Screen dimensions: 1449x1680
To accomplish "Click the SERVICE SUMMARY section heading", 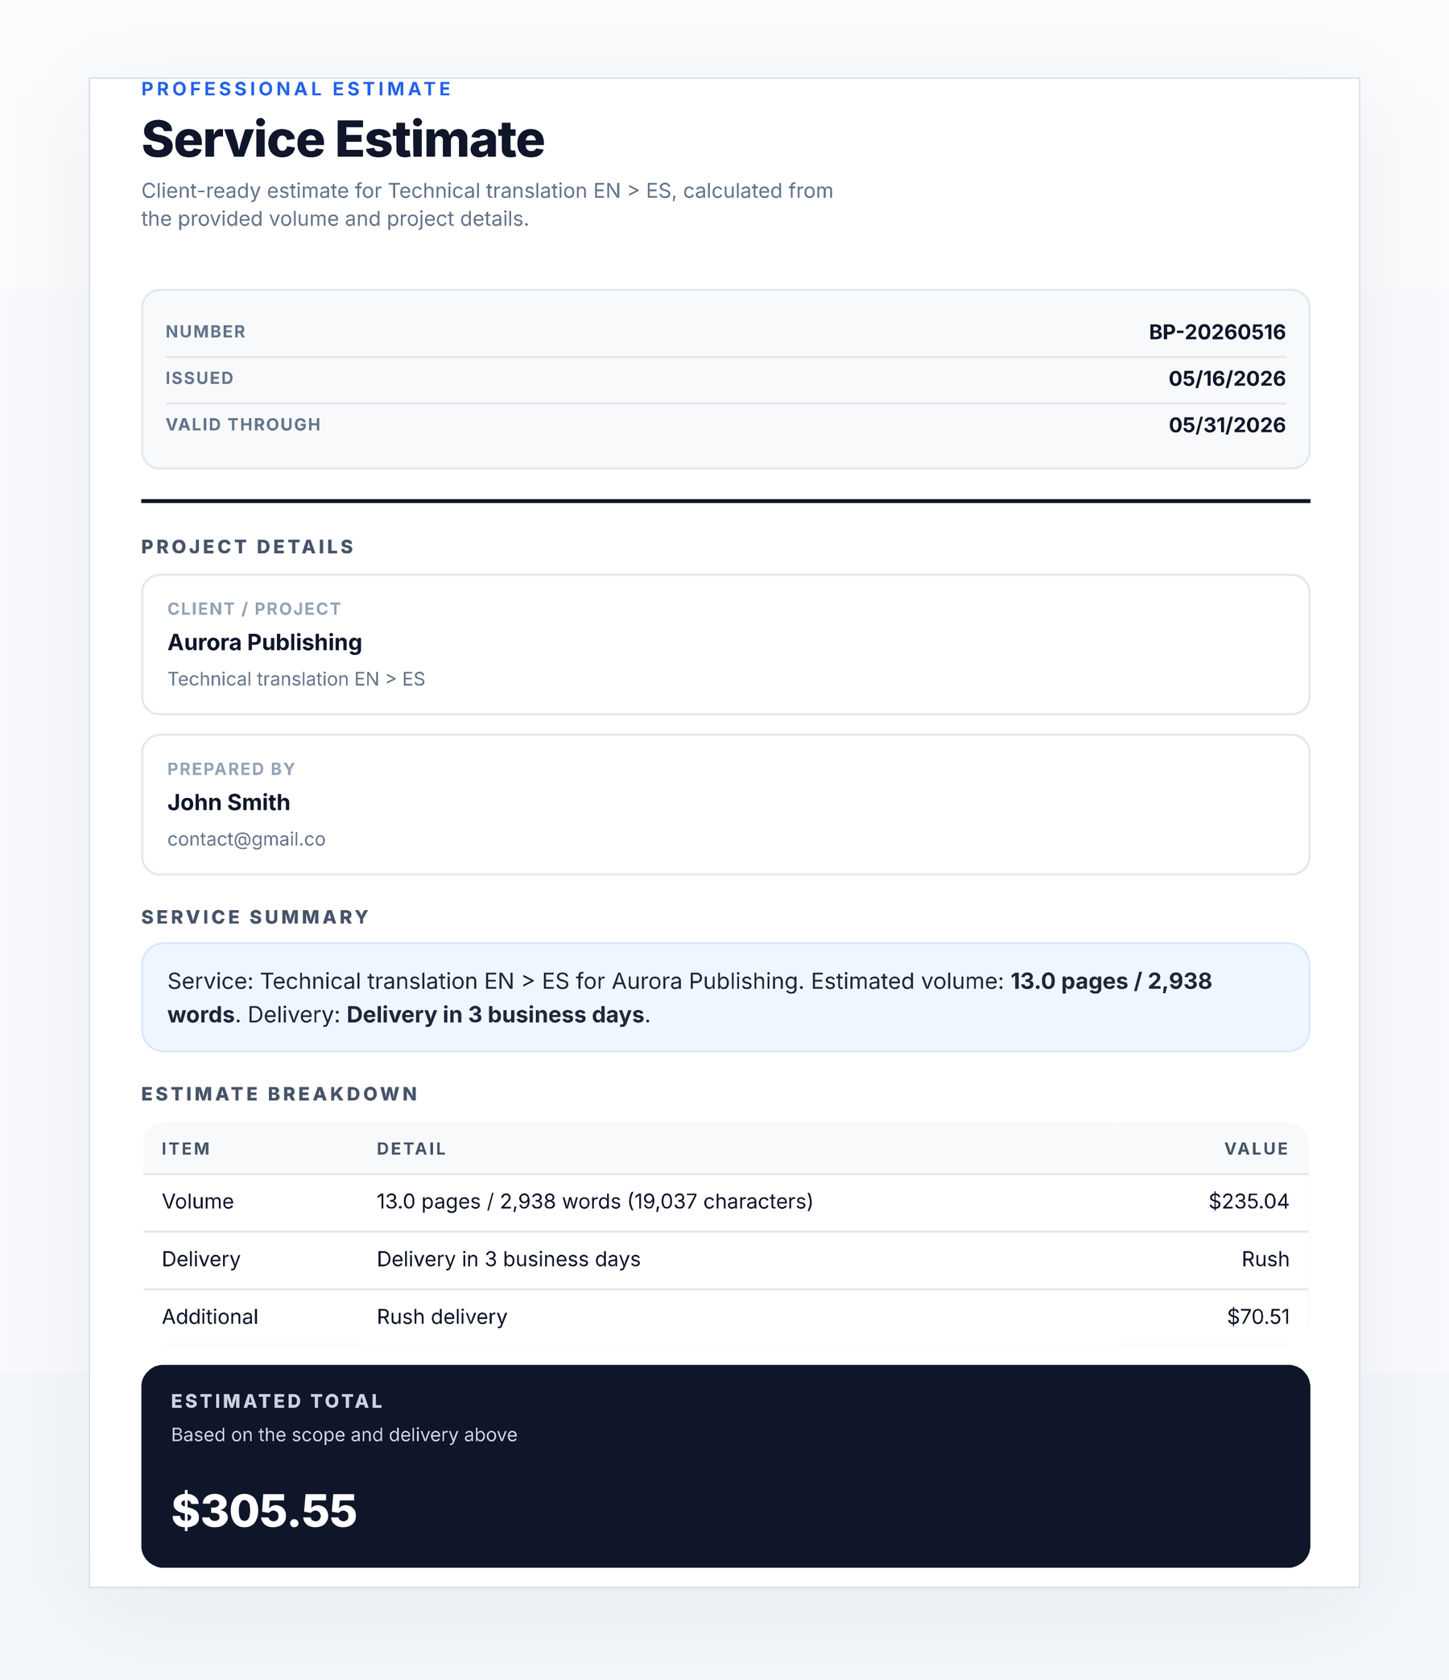I will coord(255,917).
